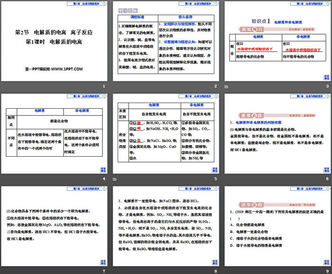This screenshot has width=332, height=274.
Task: Click the 学习目标 label on slide 2
Action: [125, 9]
